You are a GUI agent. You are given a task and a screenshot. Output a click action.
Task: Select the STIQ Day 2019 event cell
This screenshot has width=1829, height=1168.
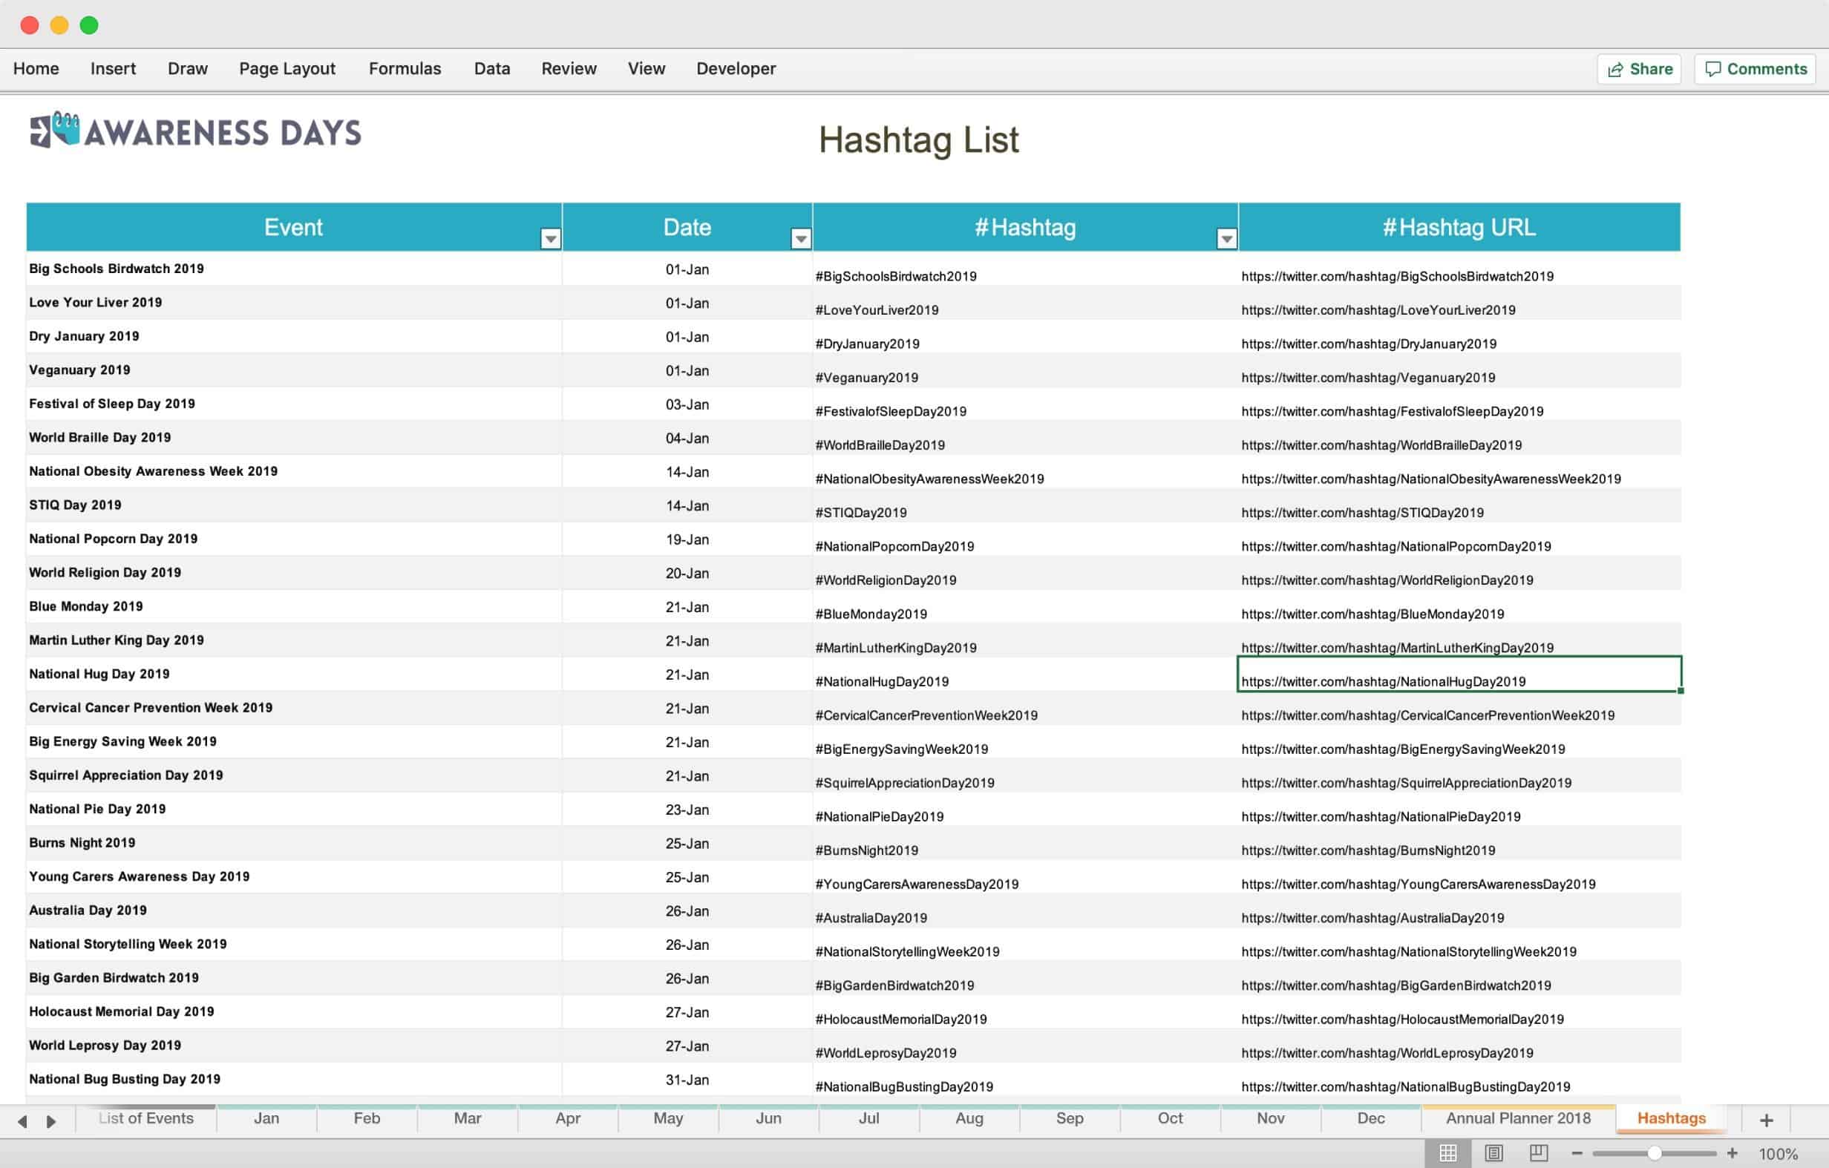point(294,506)
